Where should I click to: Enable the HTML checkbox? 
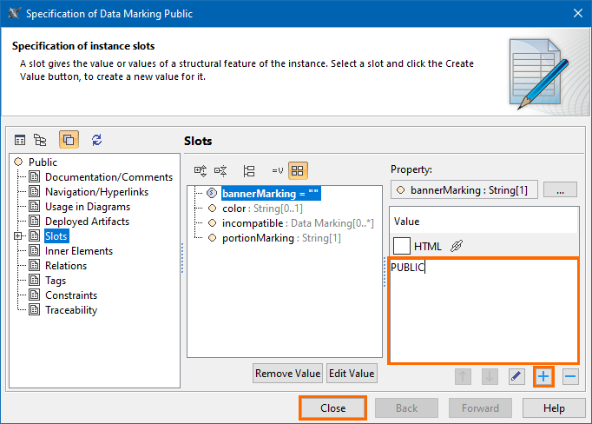pyautogui.click(x=402, y=246)
